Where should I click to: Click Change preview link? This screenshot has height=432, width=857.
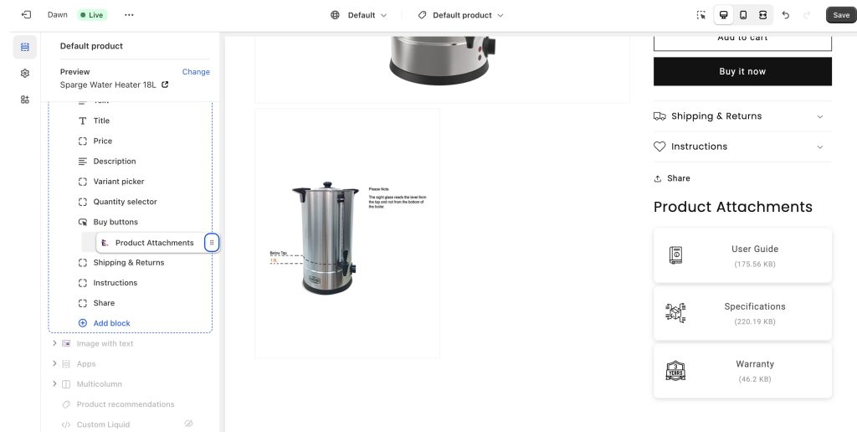click(x=196, y=72)
